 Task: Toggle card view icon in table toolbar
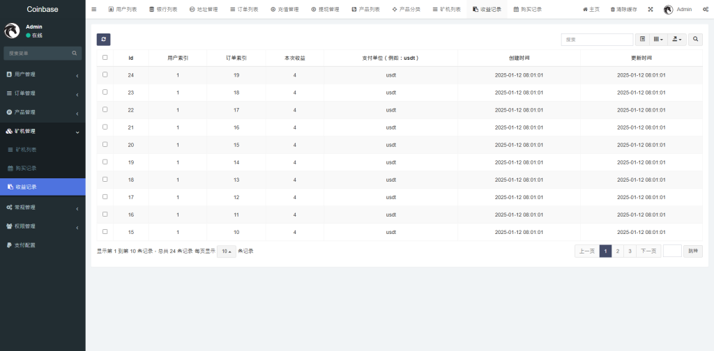[x=642, y=40]
